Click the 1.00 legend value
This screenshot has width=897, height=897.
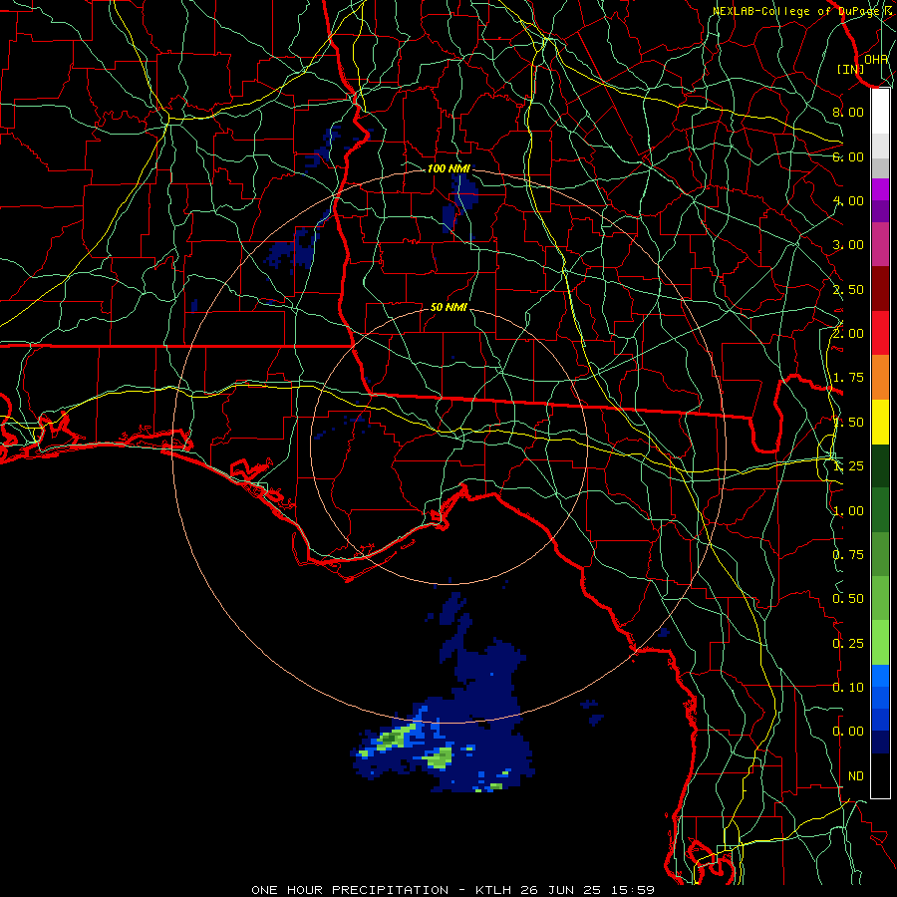coord(848,511)
